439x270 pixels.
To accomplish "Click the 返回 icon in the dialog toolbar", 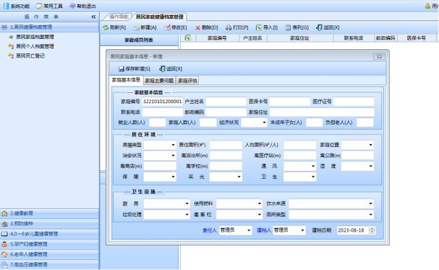I will point(162,68).
